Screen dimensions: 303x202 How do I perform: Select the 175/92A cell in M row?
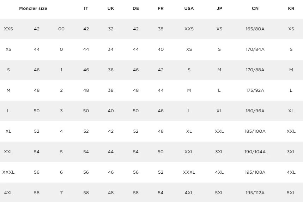[x=255, y=90]
